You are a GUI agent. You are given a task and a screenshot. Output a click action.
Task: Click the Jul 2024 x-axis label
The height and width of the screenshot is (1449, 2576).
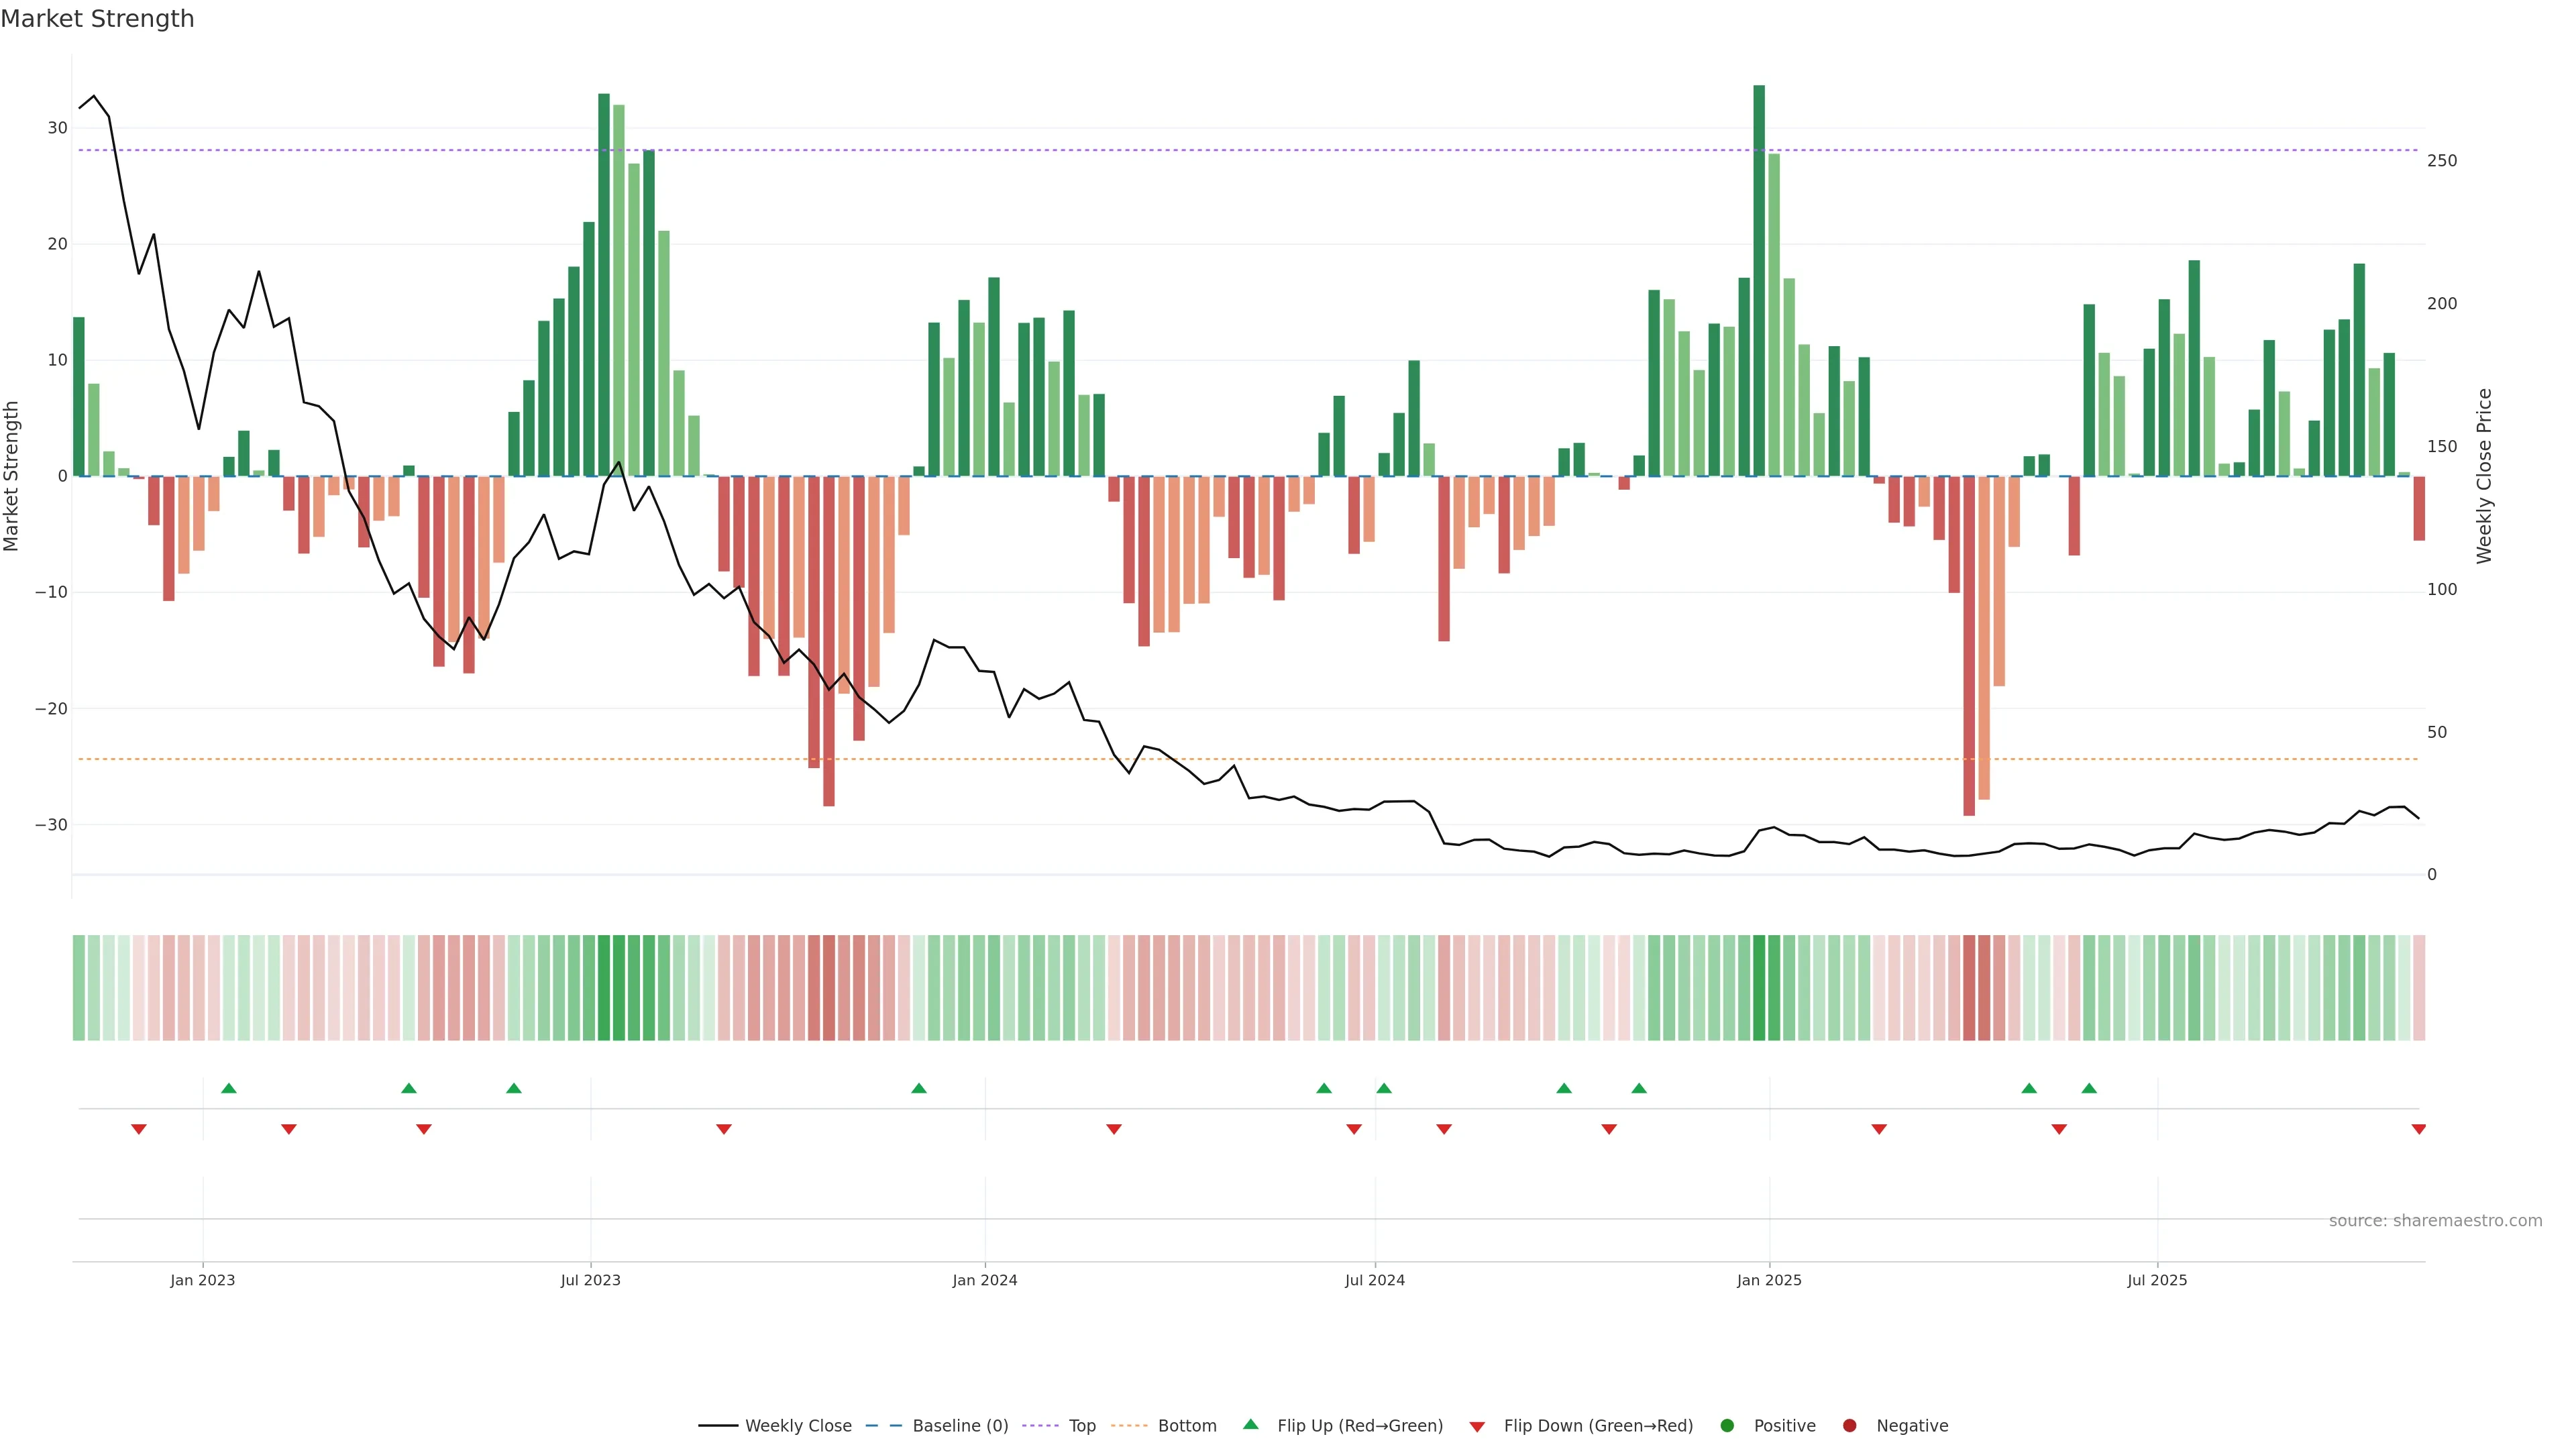pos(1374,1280)
